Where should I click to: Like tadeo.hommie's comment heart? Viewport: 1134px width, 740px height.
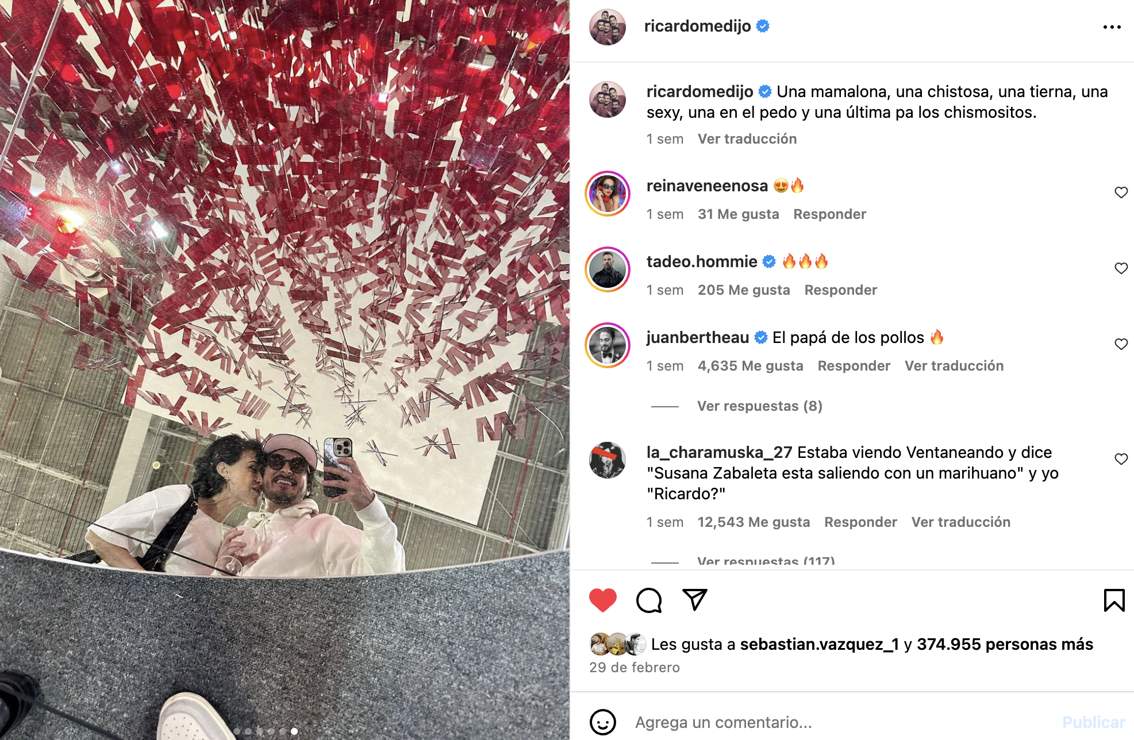(x=1121, y=268)
